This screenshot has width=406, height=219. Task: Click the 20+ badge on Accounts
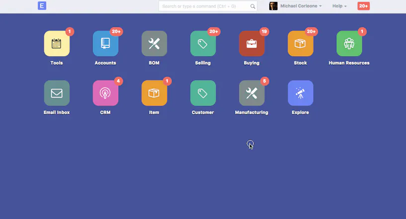116,31
